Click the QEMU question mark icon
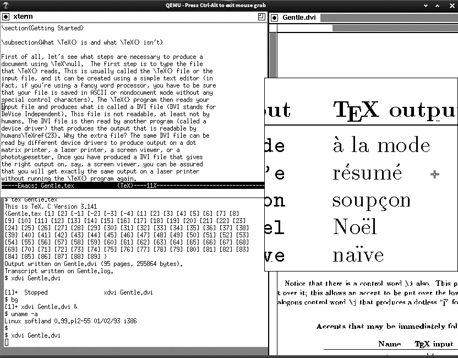 [6, 6]
